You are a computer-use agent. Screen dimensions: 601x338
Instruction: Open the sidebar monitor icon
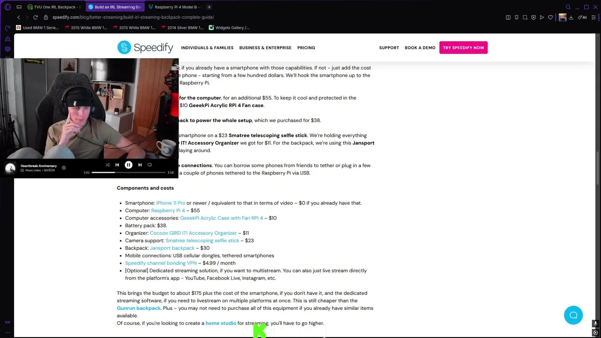tap(8, 49)
